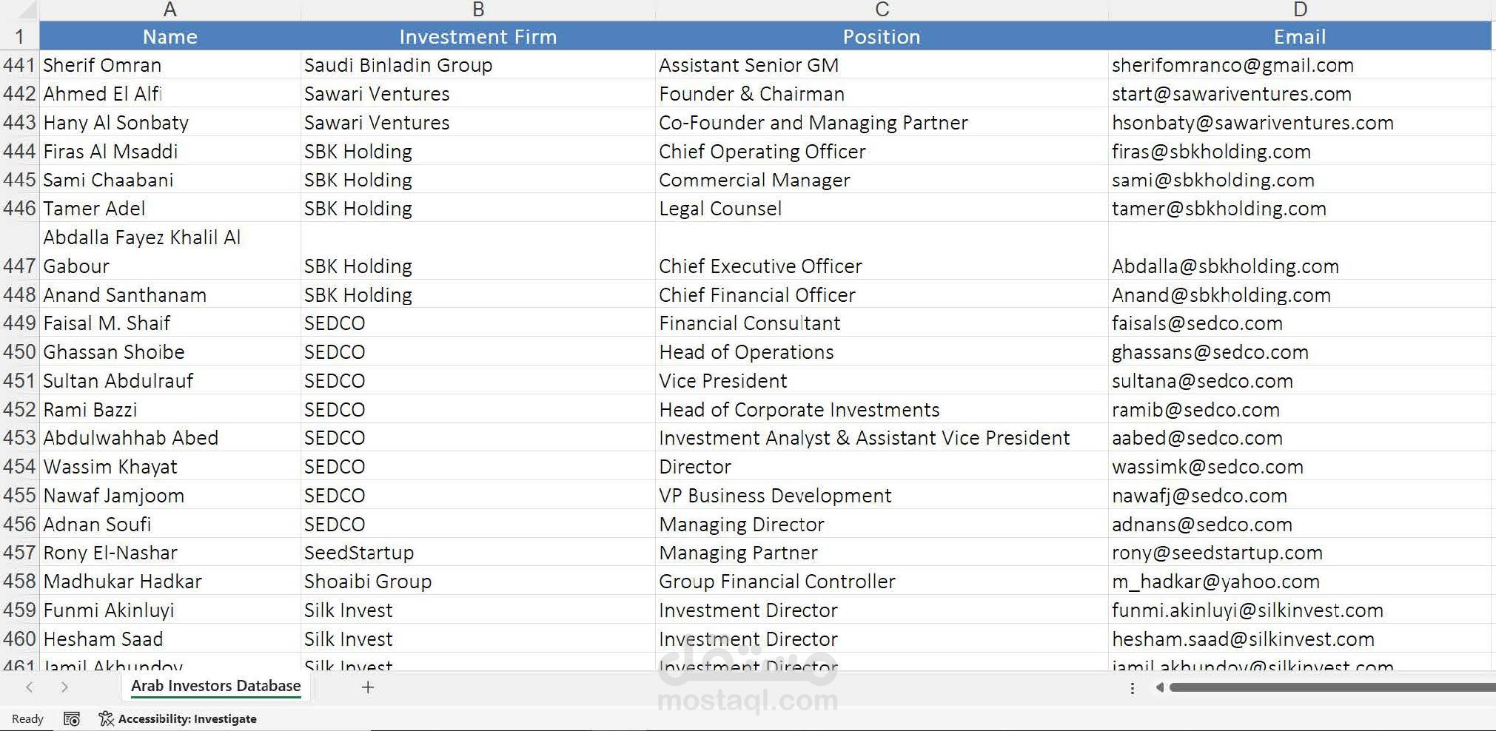
Task: Click the Ready status indicator
Action: tap(27, 719)
